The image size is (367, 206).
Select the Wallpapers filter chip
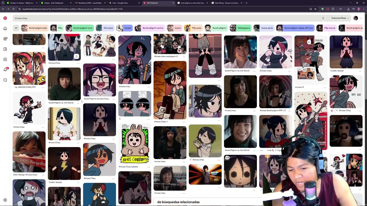(240, 28)
